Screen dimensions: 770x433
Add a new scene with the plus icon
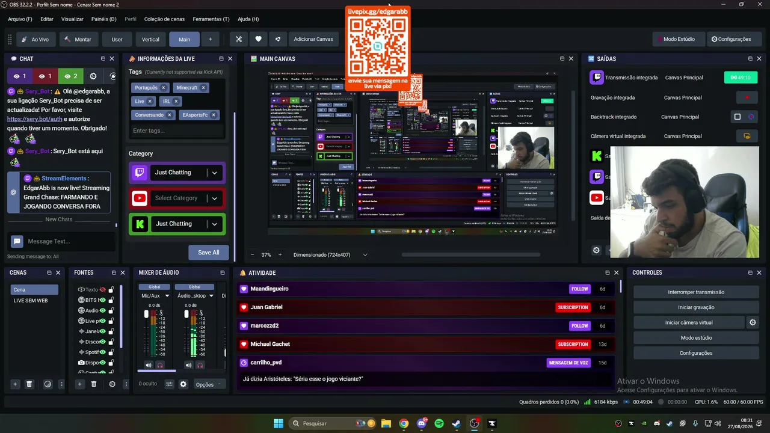(15, 384)
